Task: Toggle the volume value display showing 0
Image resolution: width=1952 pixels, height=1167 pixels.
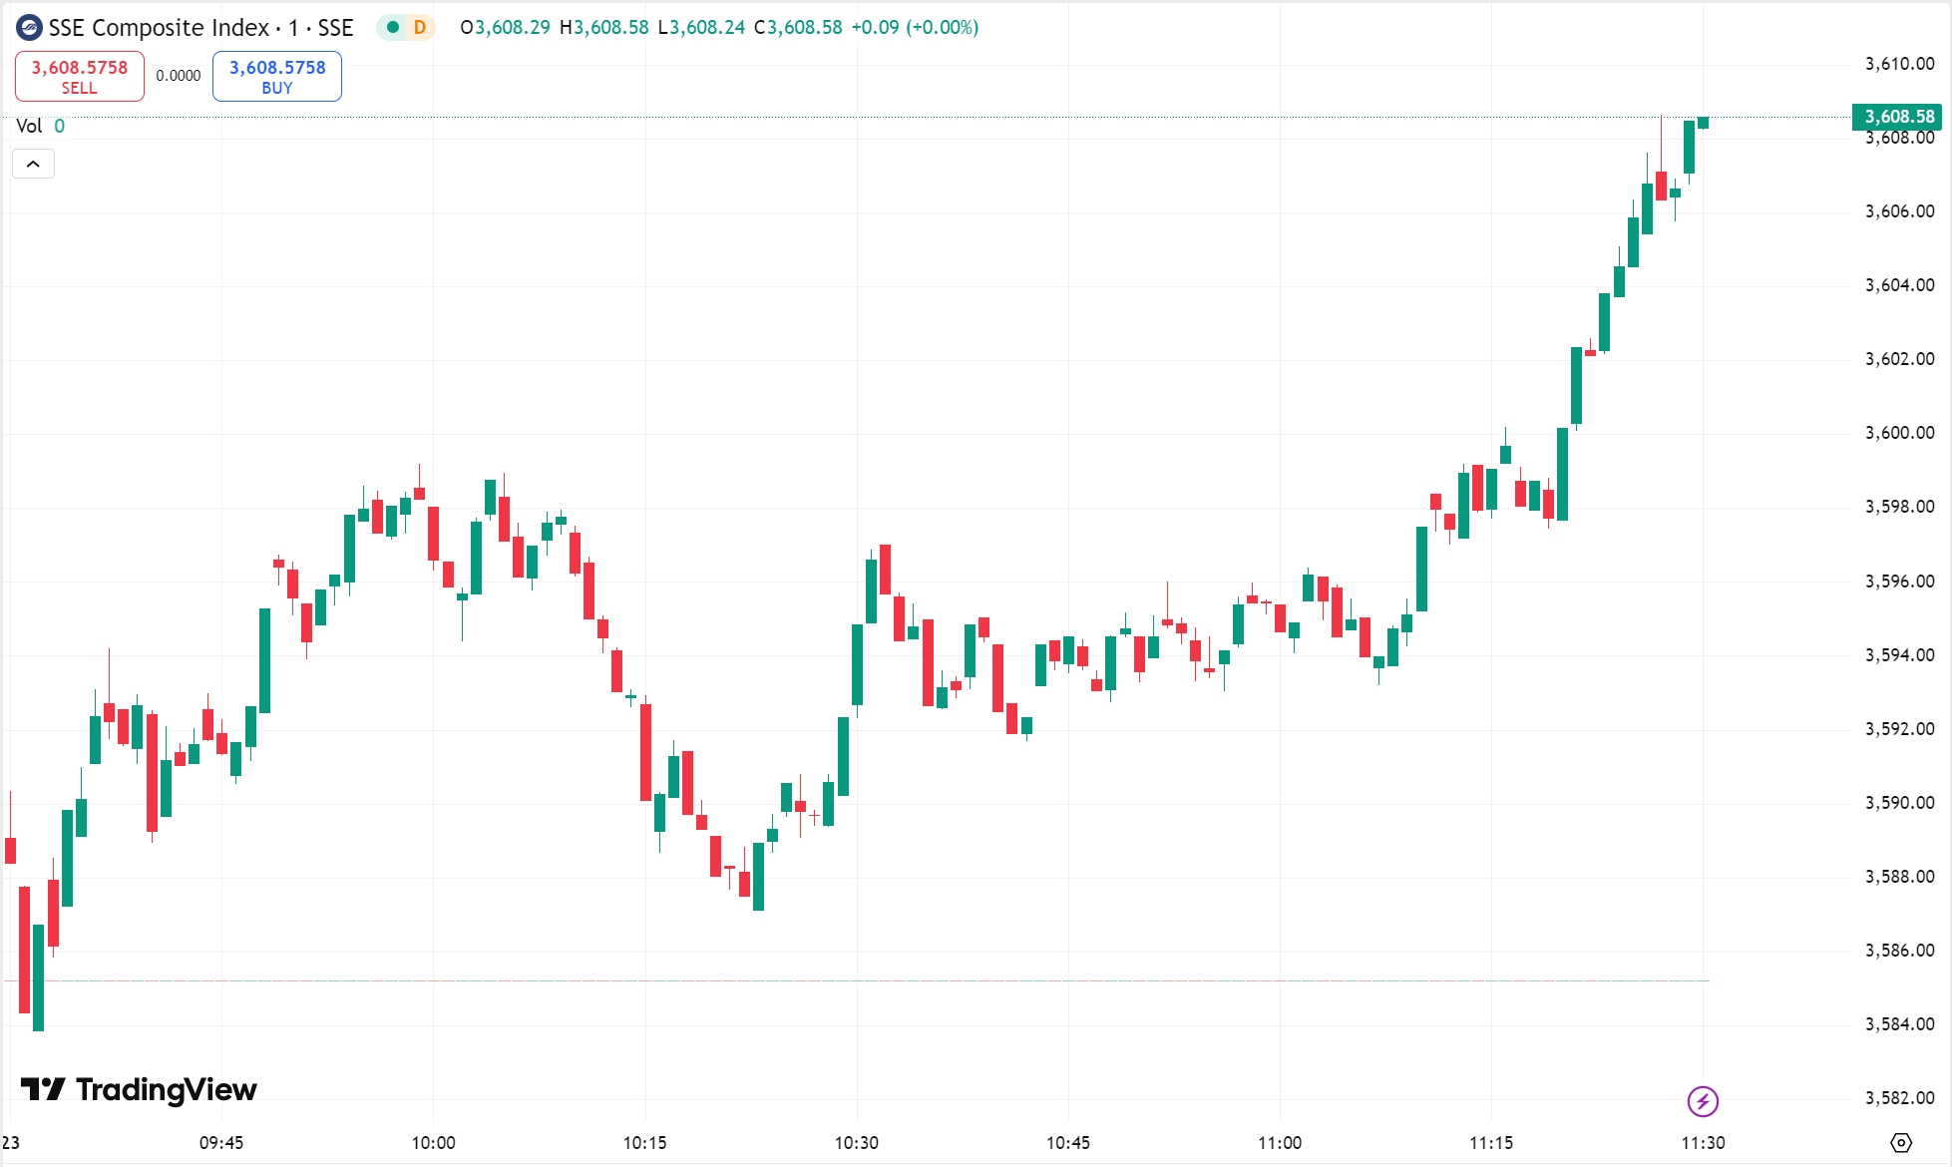Action: [x=59, y=126]
